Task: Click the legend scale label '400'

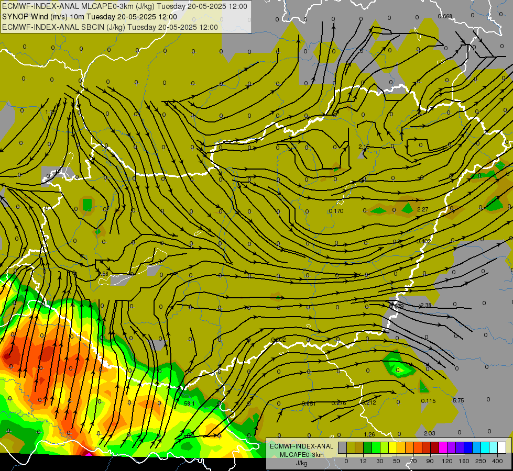Action: [497, 461]
